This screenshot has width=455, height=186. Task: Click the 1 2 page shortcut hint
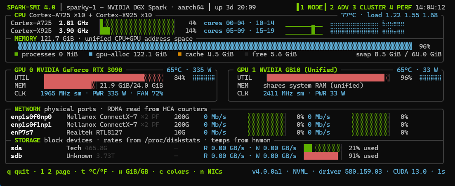(55, 172)
